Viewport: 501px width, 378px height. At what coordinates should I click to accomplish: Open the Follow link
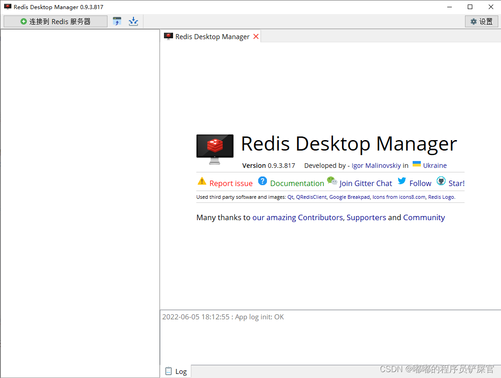pyautogui.click(x=420, y=183)
